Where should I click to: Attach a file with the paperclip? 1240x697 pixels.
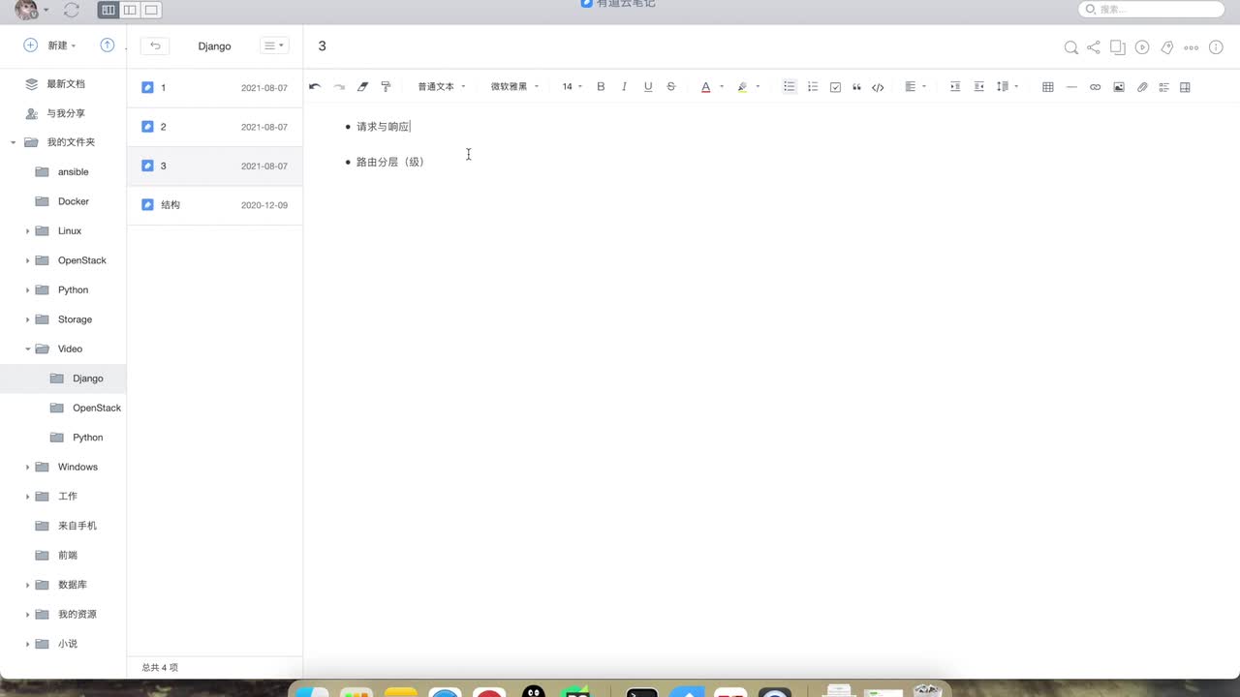pos(1142,87)
